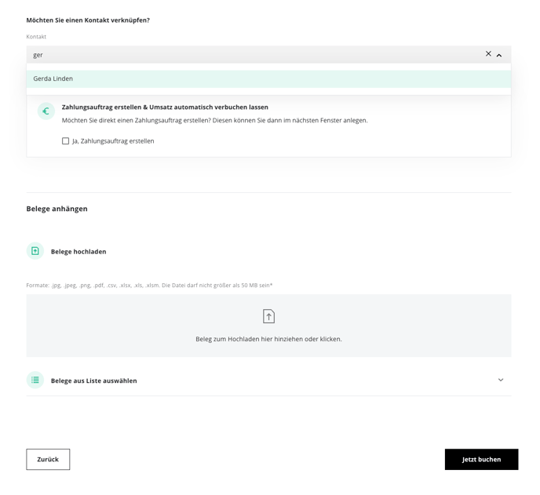Viewport: 540px width, 495px height.
Task: Click the 'Ja, Zahlungsauftrag erstellen' label
Action: click(x=113, y=141)
